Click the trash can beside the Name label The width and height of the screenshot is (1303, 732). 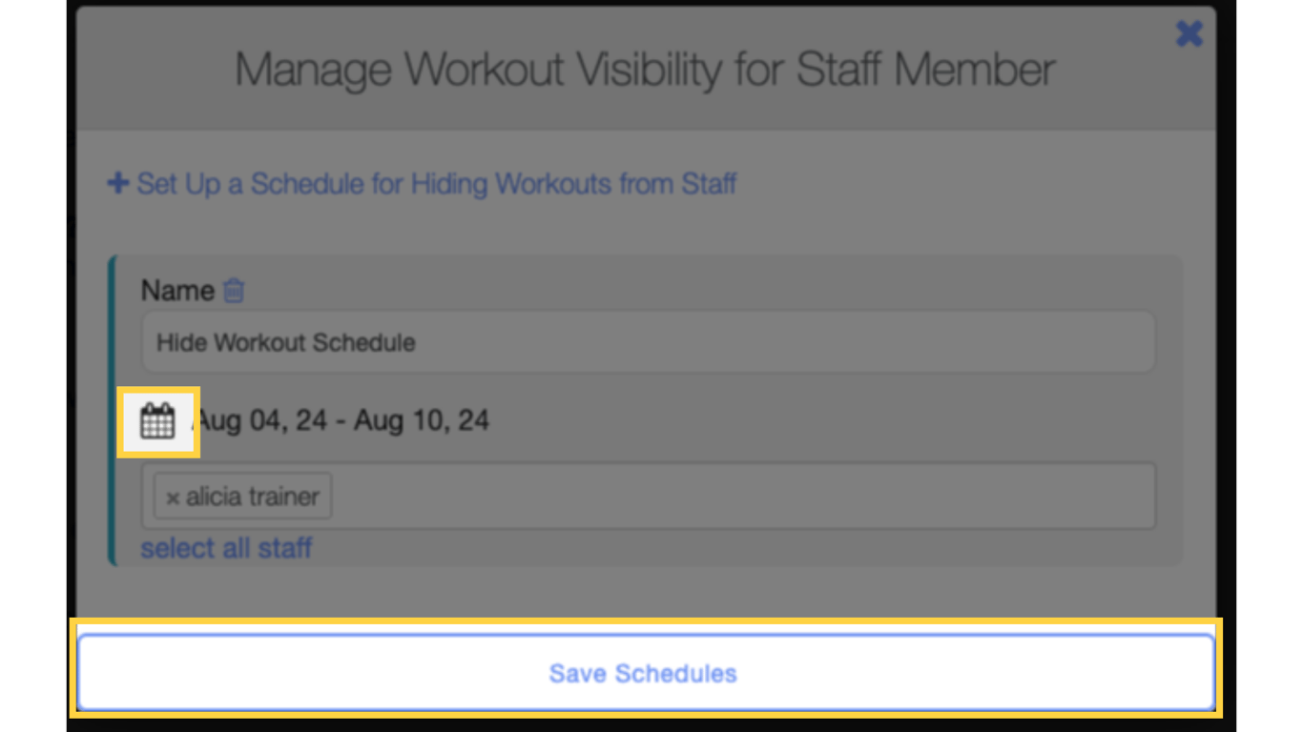click(x=232, y=291)
